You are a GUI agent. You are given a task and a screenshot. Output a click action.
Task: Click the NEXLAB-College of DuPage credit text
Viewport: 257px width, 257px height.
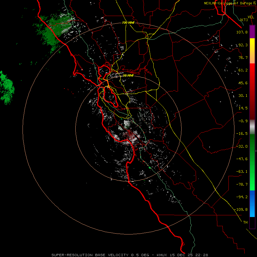coord(230,3)
